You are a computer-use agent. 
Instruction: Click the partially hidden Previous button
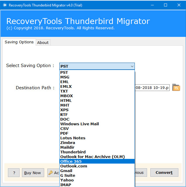click(x=141, y=173)
